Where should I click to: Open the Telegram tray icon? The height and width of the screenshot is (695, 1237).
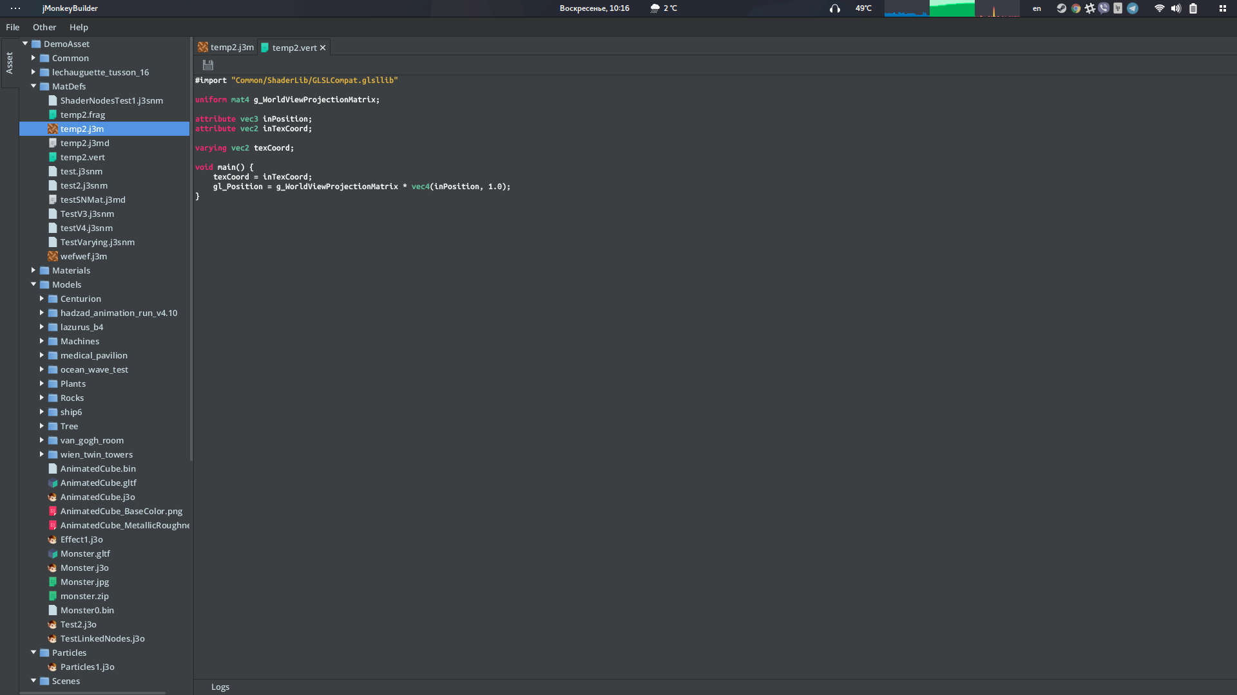[1133, 8]
